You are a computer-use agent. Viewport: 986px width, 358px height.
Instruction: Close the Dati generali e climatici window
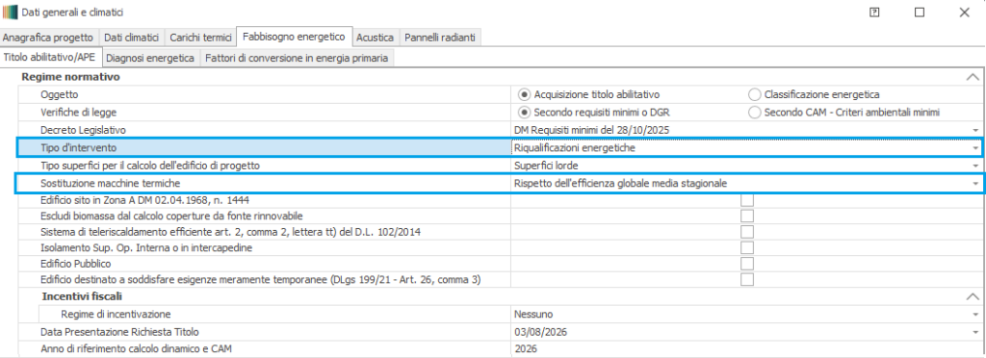point(965,12)
